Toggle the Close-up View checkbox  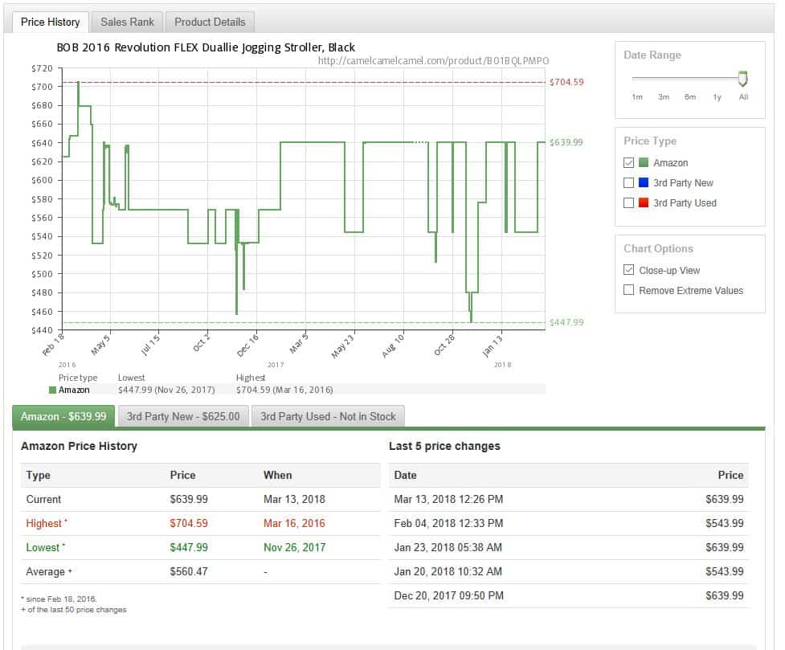point(629,270)
